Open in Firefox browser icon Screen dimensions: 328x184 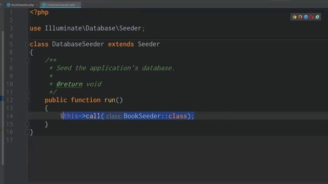(x=300, y=17)
